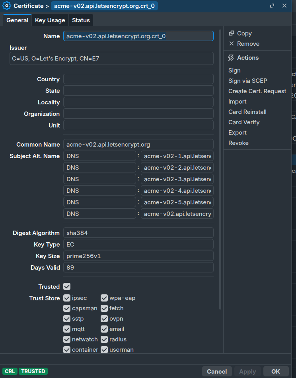
Task: Click the CRL status badge
Action: tap(10, 371)
